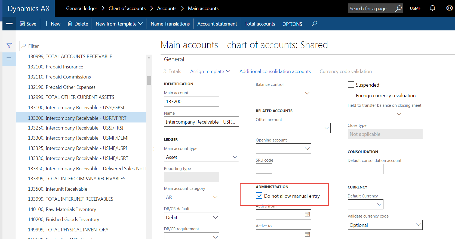
Task: Click the search magnifier in action bar
Action: point(314,24)
